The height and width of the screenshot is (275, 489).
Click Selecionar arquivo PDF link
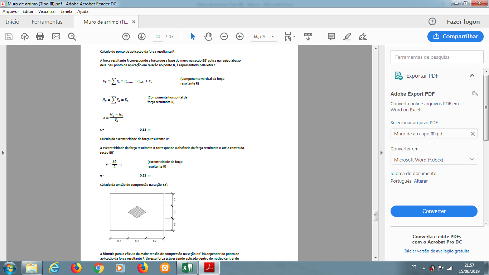[414, 122]
